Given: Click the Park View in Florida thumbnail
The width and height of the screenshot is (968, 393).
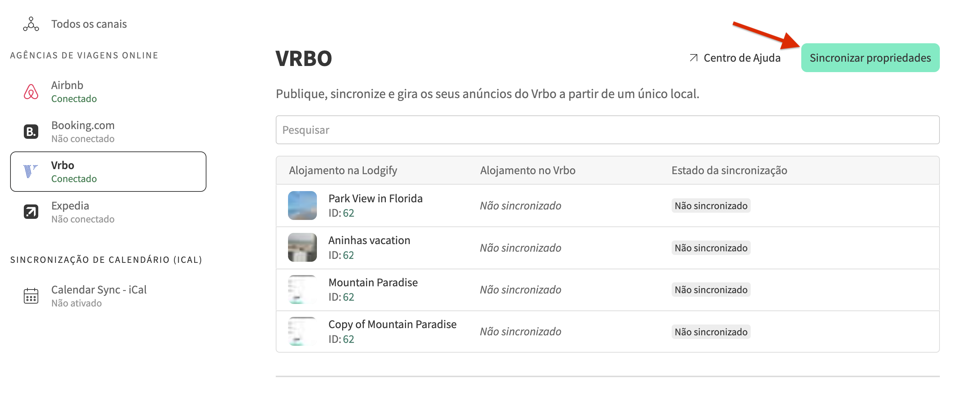Looking at the screenshot, I should [x=302, y=205].
